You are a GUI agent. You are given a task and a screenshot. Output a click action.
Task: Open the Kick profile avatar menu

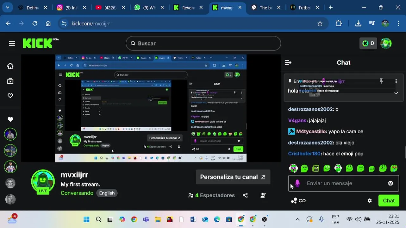(x=386, y=43)
